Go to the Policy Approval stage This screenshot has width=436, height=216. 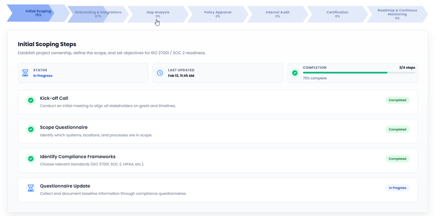coord(218,14)
